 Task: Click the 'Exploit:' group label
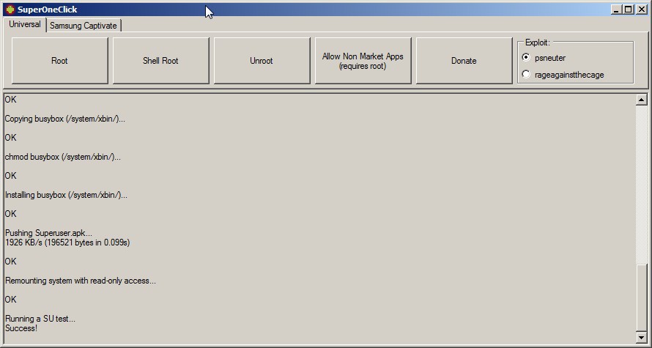click(x=538, y=42)
